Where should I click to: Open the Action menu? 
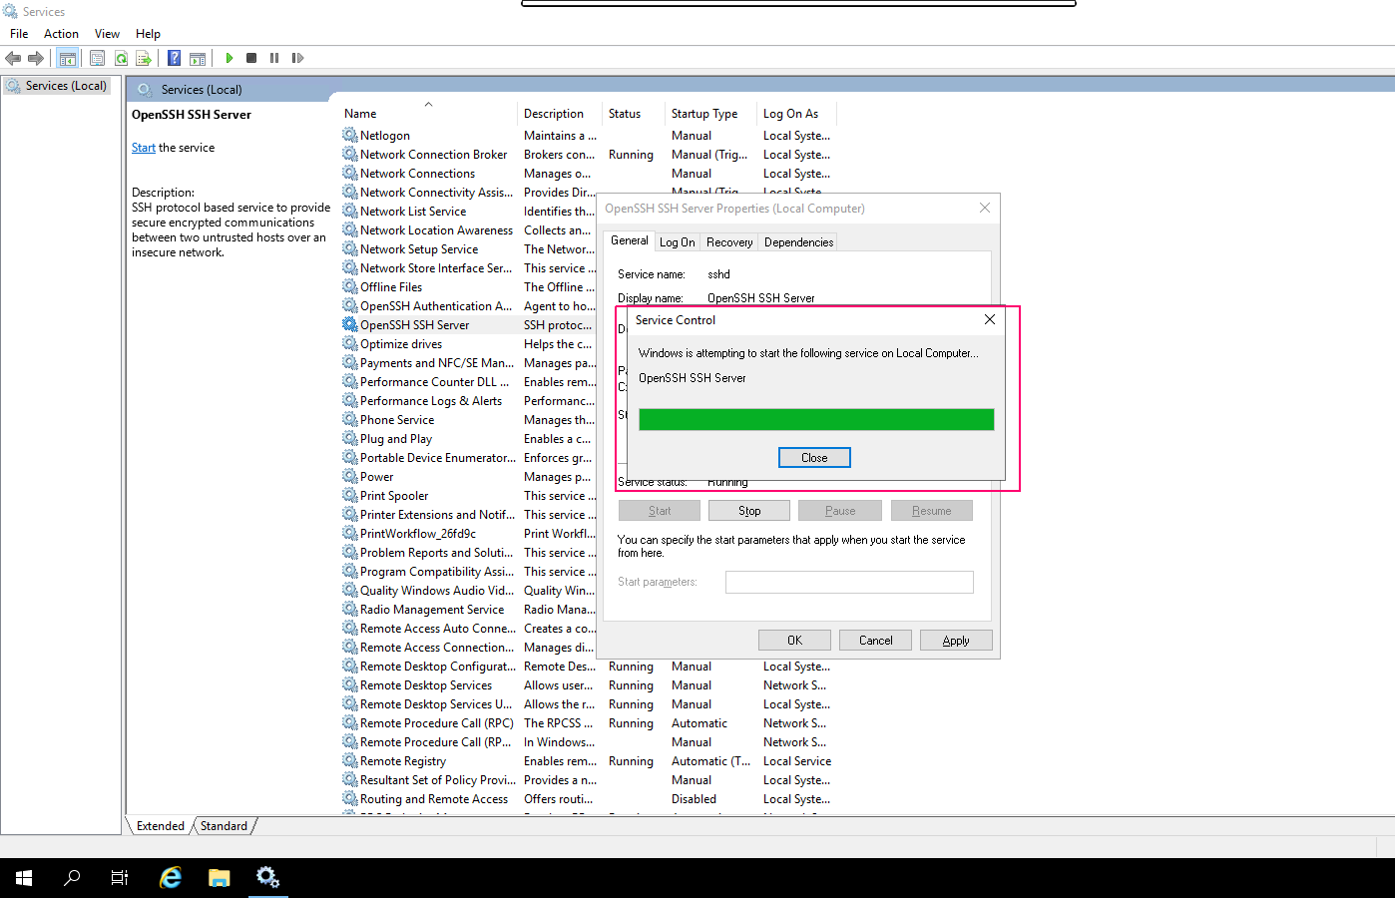[x=61, y=34]
